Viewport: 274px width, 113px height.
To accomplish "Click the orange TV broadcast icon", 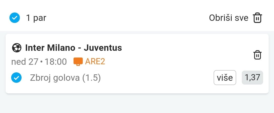I will coord(78,61).
